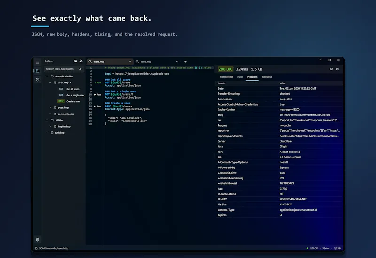The image size is (376, 258).
Task: Click the posts.http tab magnifier icon
Action: 137,61
